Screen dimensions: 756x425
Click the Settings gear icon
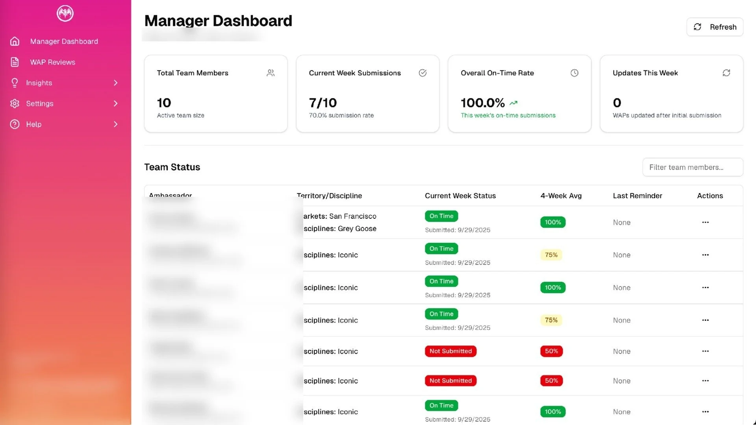point(15,103)
